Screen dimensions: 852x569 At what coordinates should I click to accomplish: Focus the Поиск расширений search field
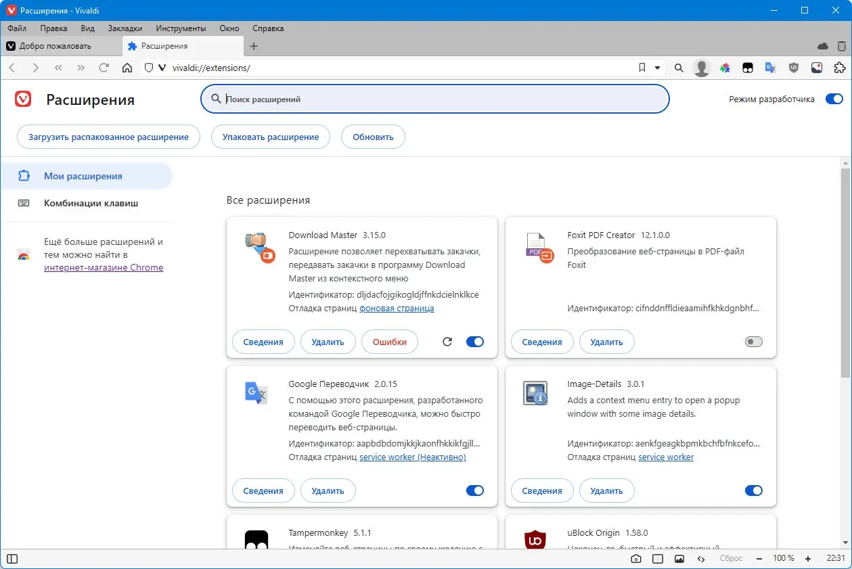(435, 99)
